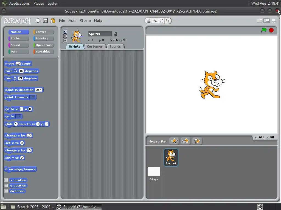Screen dimensions: 281x210
Task: Choose new sprite from file
Action: coord(186,141)
